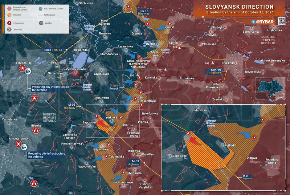Click the Road T-05-14 label
The width and height of the screenshot is (290, 195).
coord(53,50)
